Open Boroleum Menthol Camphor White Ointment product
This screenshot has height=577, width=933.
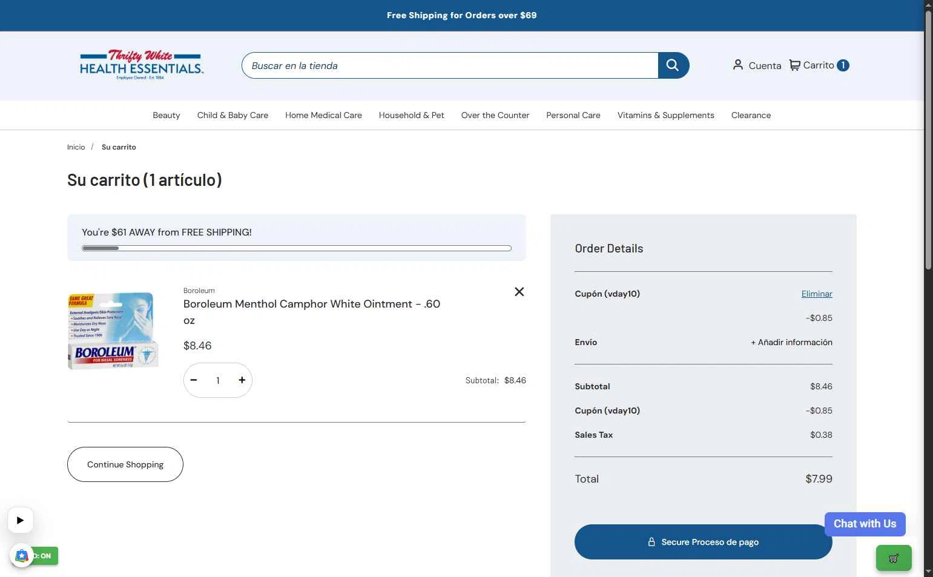click(312, 312)
